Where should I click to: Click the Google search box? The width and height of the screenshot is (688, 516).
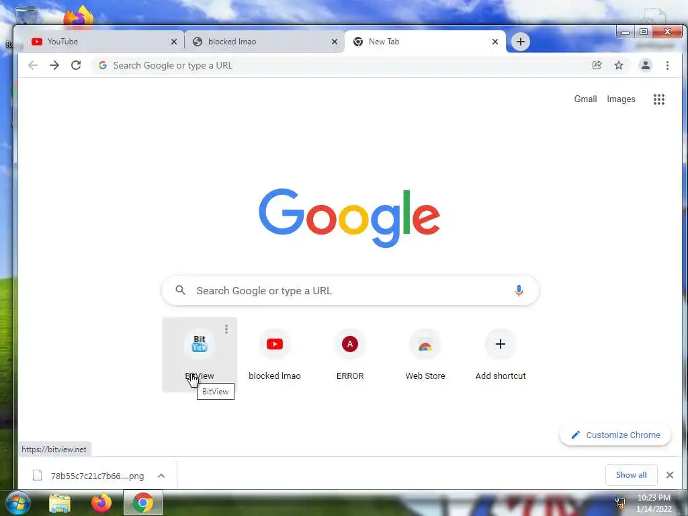point(349,290)
